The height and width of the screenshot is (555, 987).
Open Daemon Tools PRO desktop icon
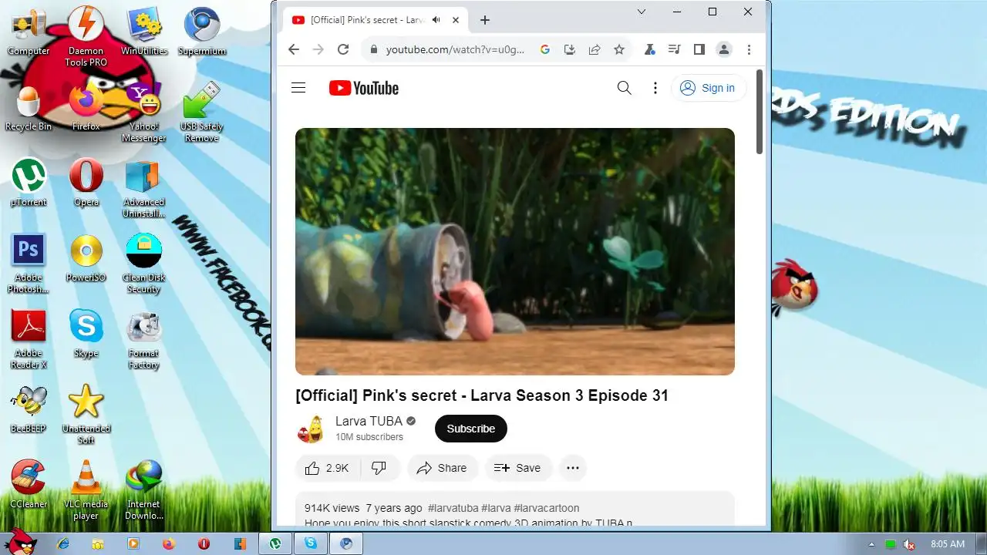86,35
